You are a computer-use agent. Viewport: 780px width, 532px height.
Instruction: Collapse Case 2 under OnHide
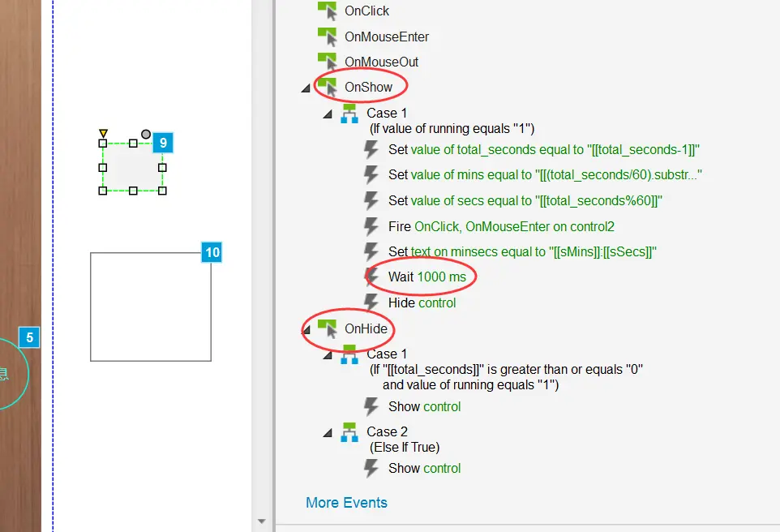click(328, 433)
